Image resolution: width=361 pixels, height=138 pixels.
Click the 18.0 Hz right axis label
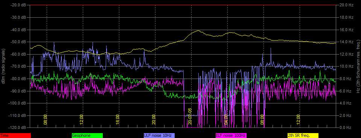(346, 17)
